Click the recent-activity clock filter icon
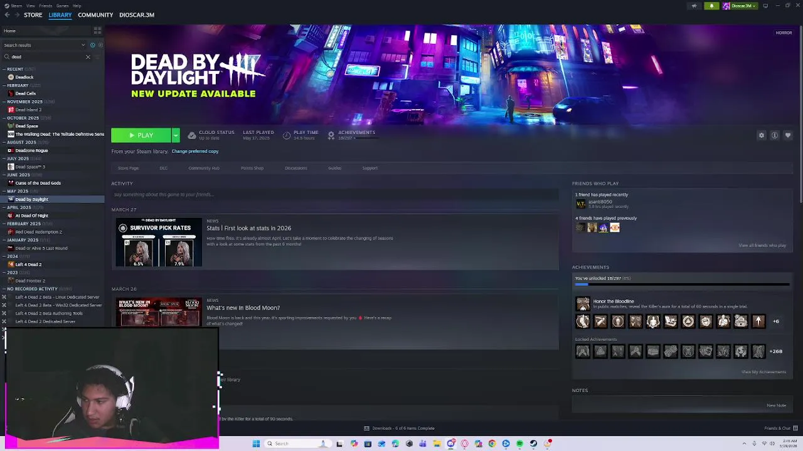 tap(92, 45)
